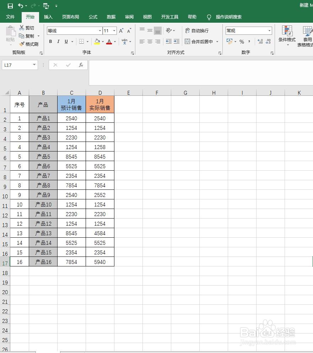
Task: Click the cell borders icon
Action: point(81,42)
